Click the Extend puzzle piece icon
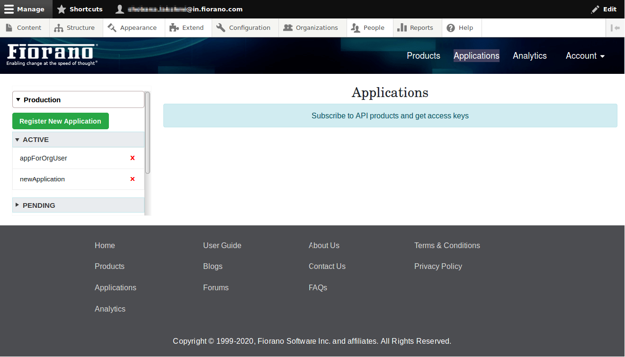Viewport: 625px width, 357px height. [x=174, y=28]
